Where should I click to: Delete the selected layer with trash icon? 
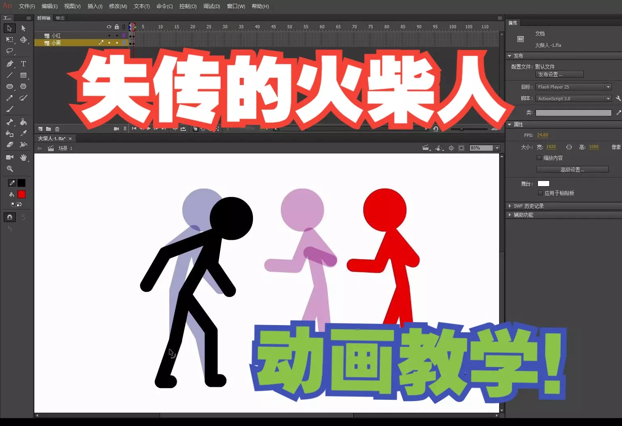click(x=57, y=129)
